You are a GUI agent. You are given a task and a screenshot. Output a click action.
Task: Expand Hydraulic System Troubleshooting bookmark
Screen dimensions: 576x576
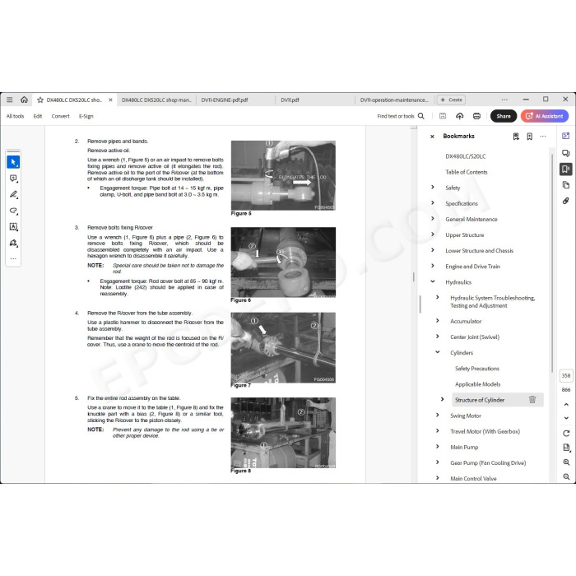pyautogui.click(x=438, y=298)
